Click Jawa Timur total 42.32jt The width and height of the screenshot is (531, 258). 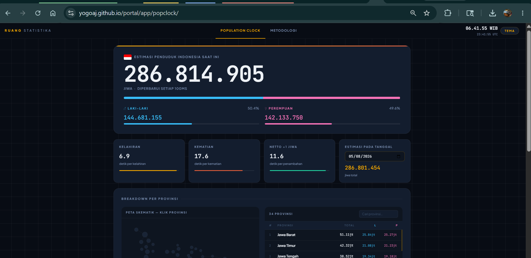pos(347,246)
